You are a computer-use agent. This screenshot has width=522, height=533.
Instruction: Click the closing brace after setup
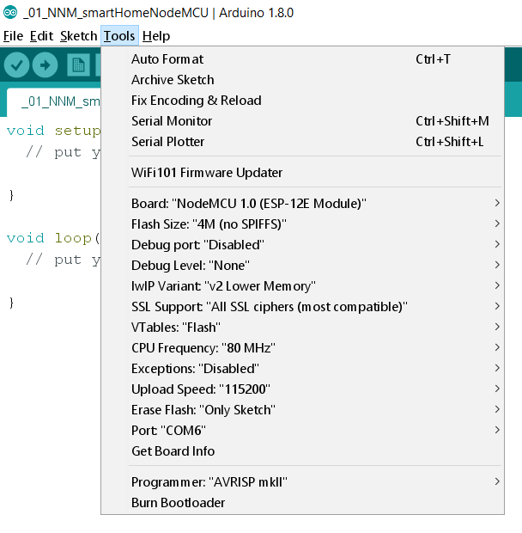(11, 195)
